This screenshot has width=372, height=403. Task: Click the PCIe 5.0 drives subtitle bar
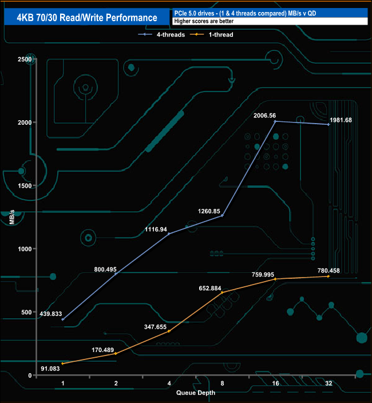tap(270, 13)
